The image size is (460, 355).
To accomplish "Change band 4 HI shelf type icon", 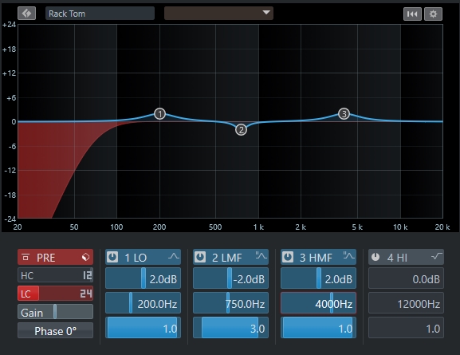I will [x=437, y=256].
